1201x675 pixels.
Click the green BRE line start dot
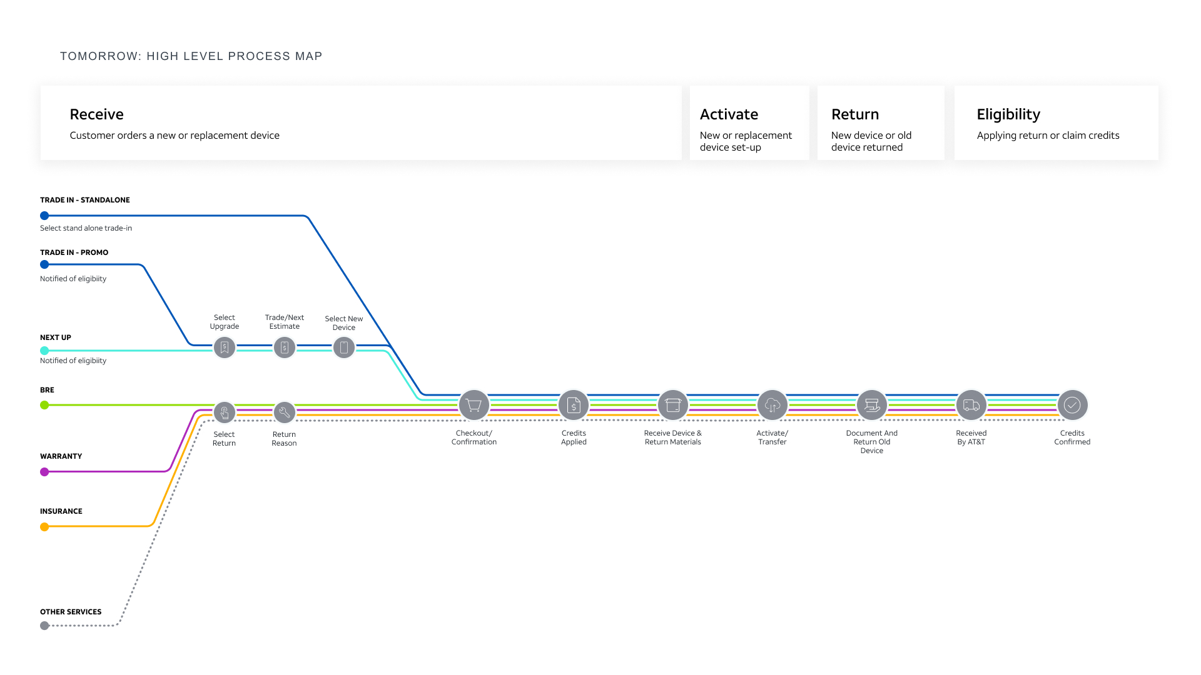pyautogui.click(x=44, y=405)
